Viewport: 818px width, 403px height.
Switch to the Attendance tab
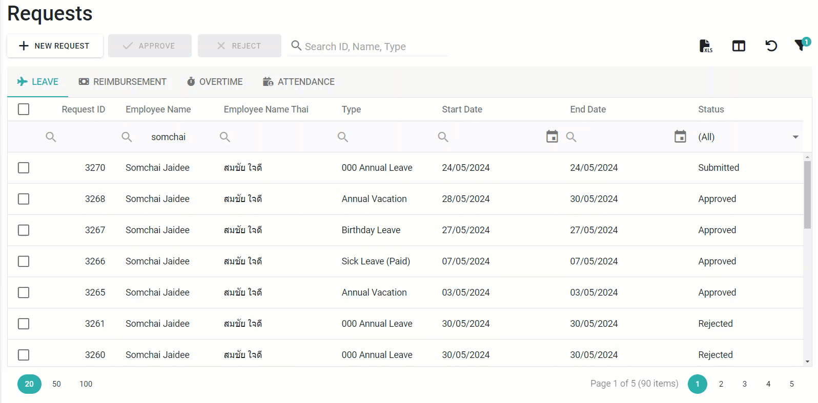pyautogui.click(x=299, y=82)
